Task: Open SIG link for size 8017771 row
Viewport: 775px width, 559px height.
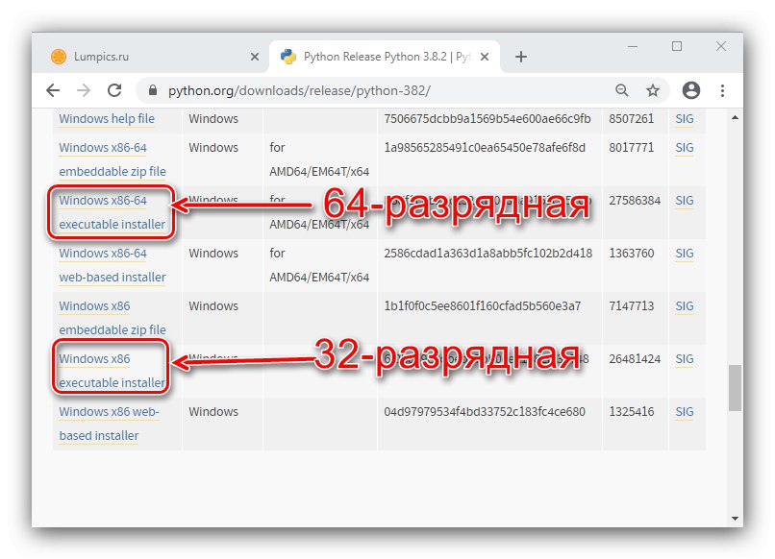Action: click(685, 148)
